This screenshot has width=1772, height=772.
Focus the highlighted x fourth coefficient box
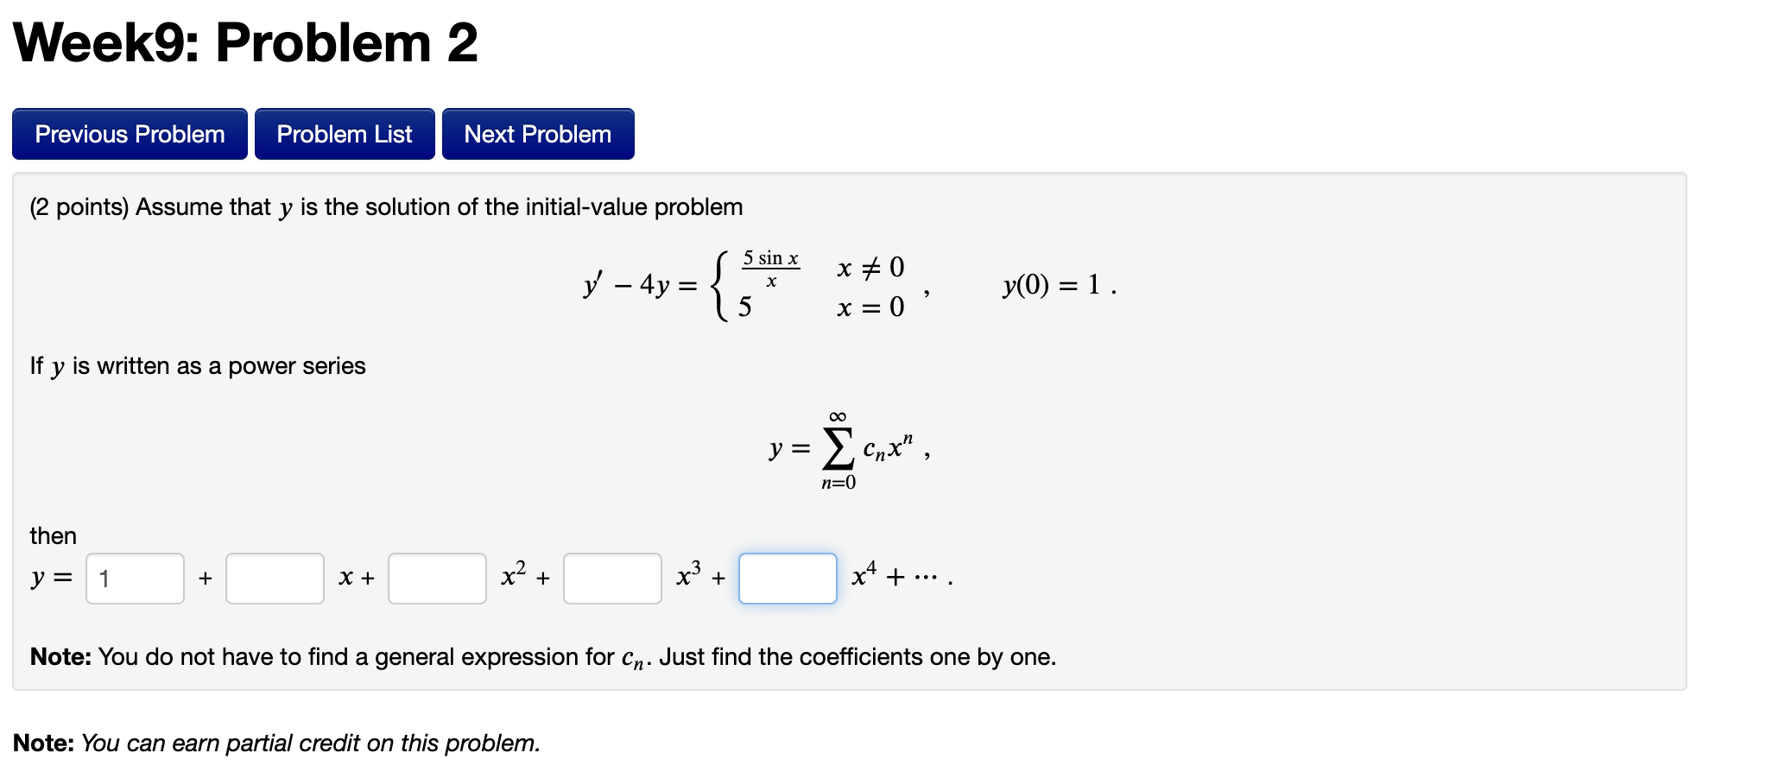click(787, 578)
